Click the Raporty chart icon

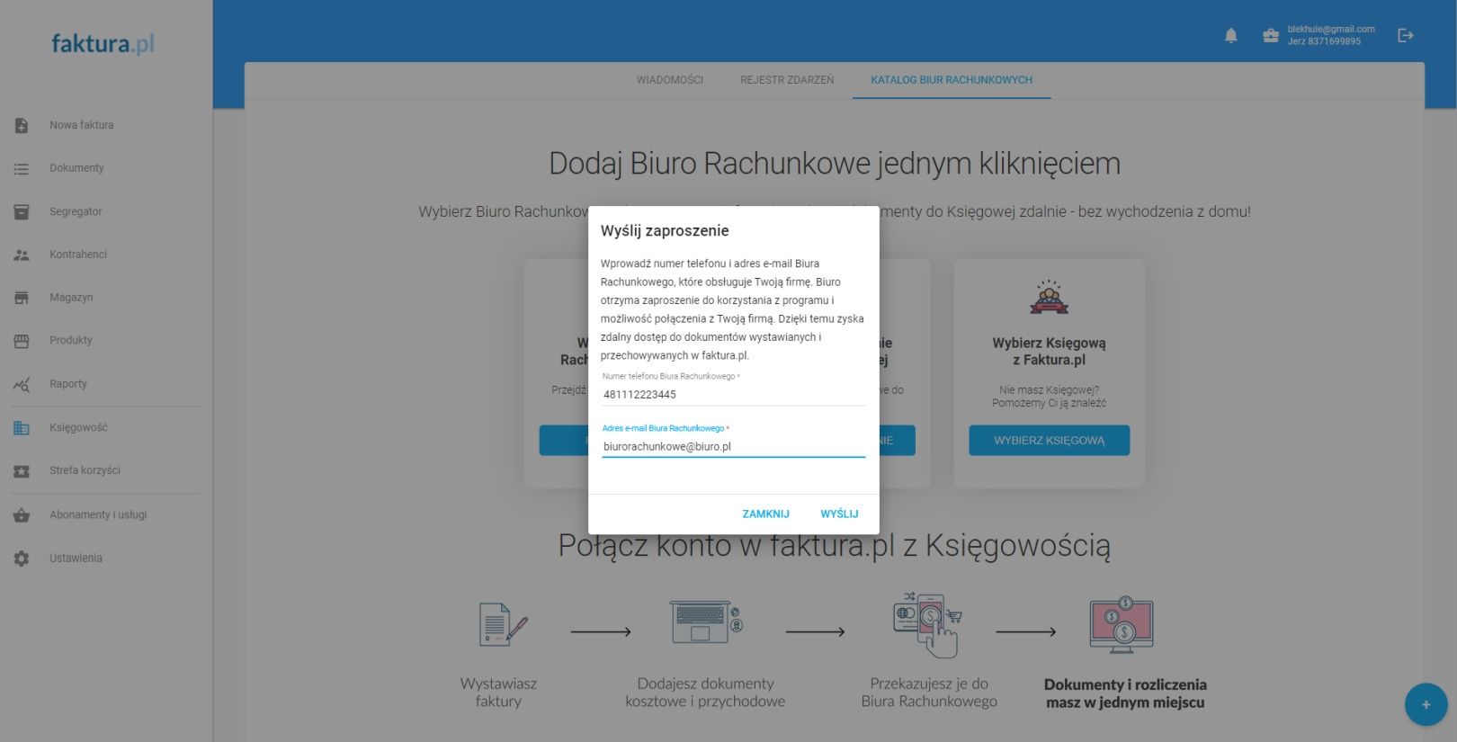(x=22, y=385)
